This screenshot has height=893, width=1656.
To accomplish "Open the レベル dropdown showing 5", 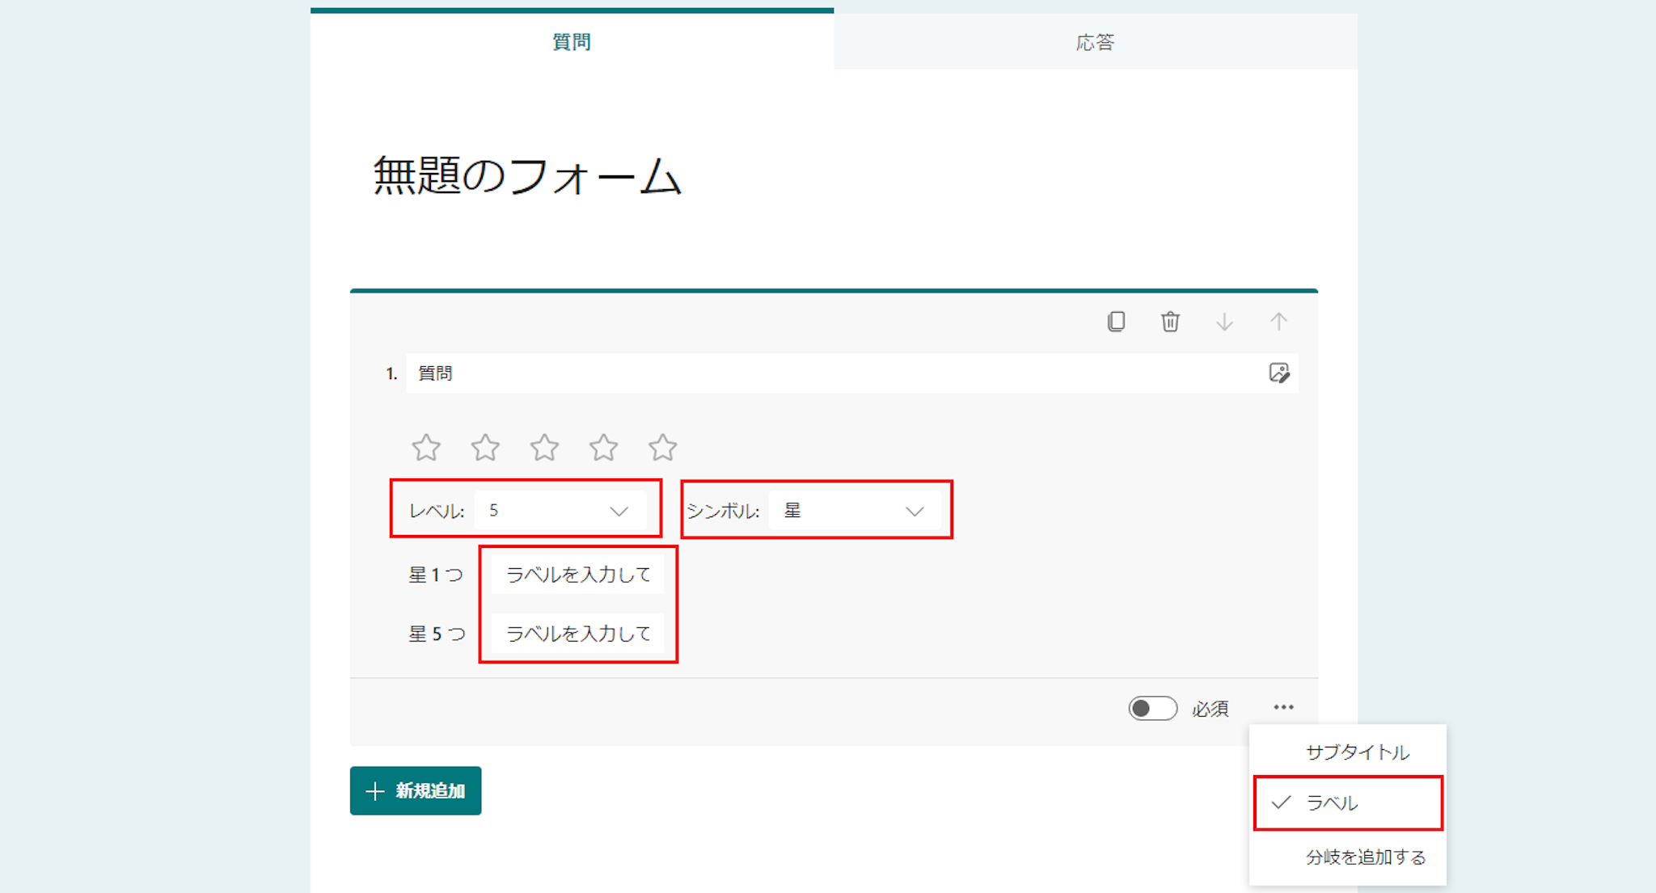I will pyautogui.click(x=560, y=511).
